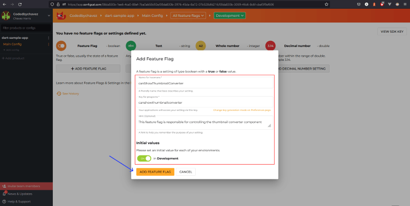Screen dimensions: 410x206
Task: Select Main Config in the breadcrumb
Action: click(152, 16)
